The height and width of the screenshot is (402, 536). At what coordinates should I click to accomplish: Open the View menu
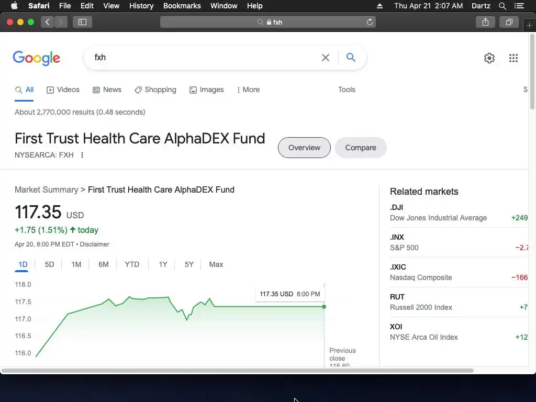111,6
